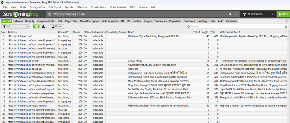The image size is (290, 123).
Task: Click the Screaming Frog title bar app icon
Action: [2, 2]
